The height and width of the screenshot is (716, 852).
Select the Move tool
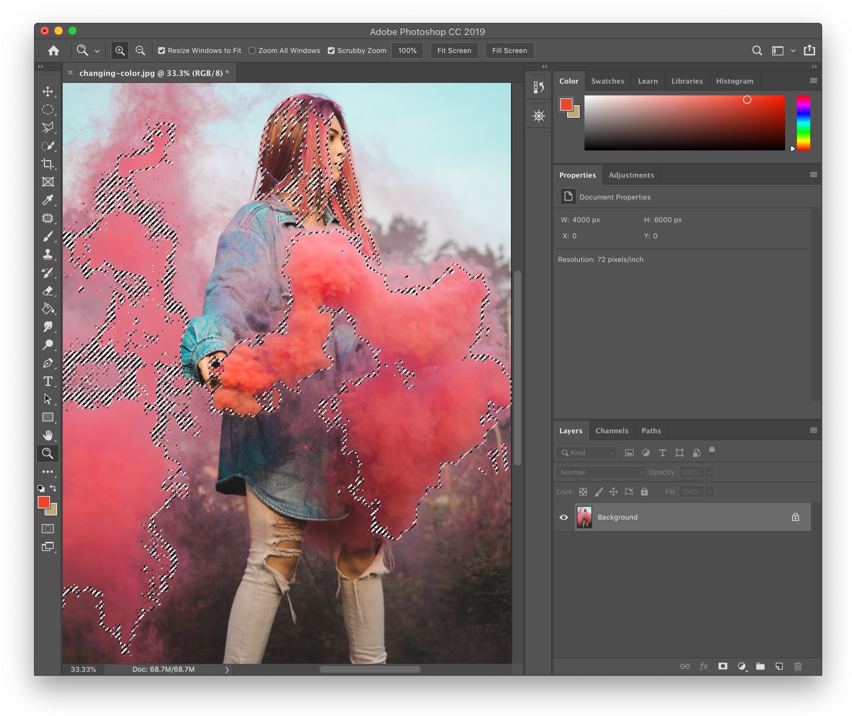(48, 90)
